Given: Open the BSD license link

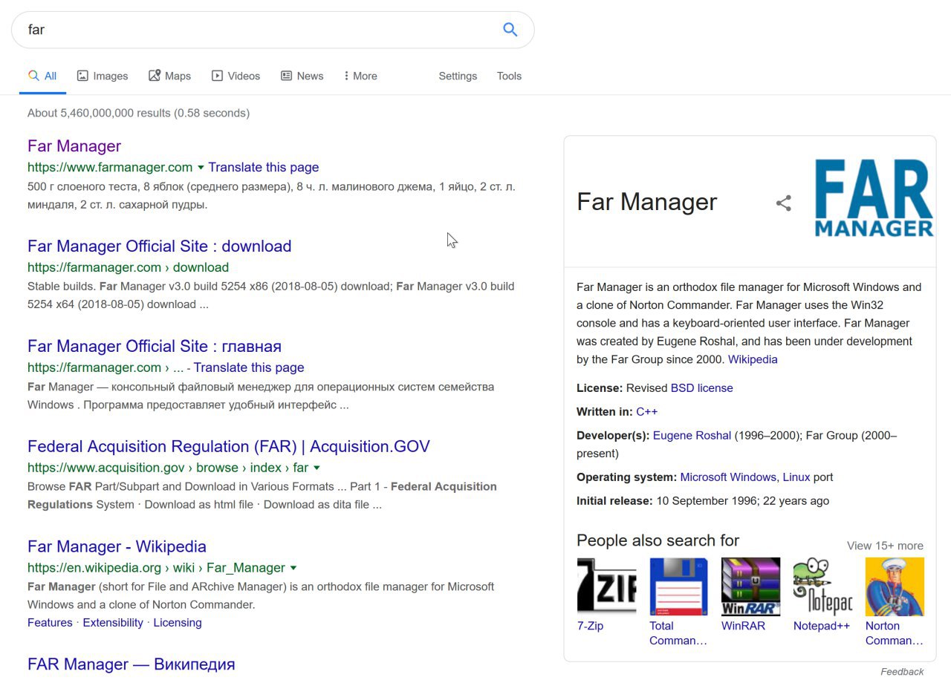Looking at the screenshot, I should (702, 388).
